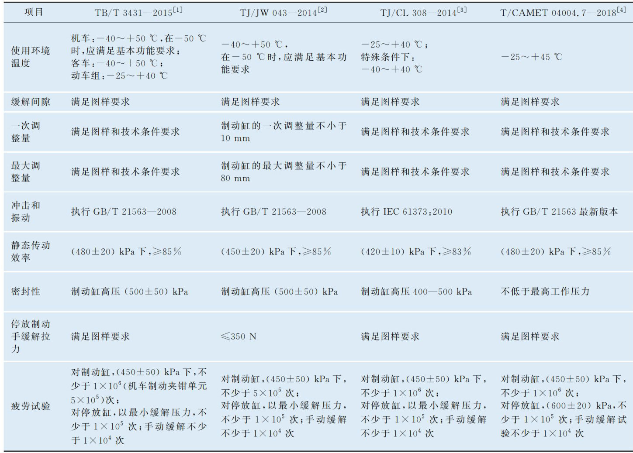
Task: Click the 制动缸高压 400—500 kPa cell
Action: (416, 292)
